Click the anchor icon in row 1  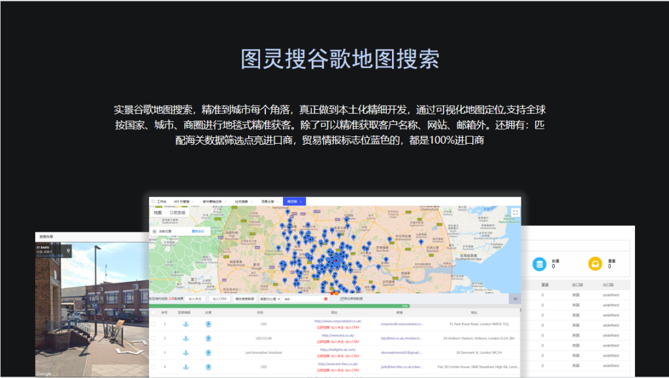[x=185, y=324]
